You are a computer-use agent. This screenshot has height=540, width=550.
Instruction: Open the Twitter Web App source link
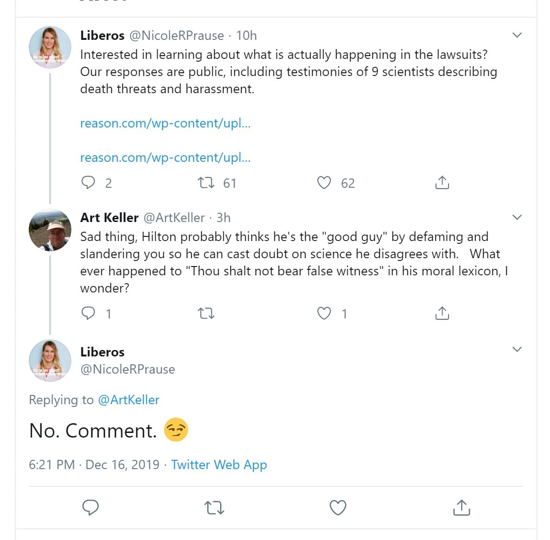219,464
